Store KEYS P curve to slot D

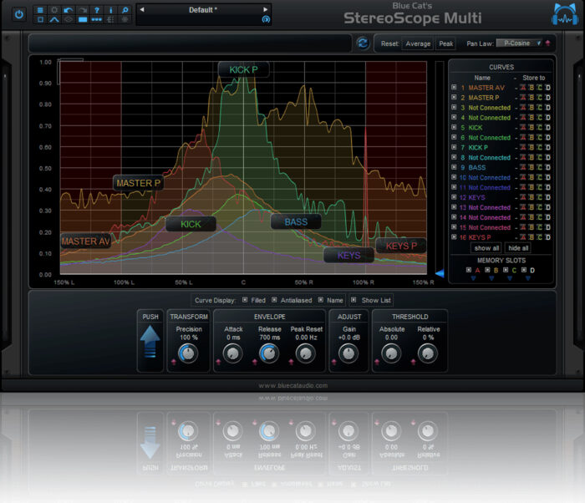(x=547, y=237)
